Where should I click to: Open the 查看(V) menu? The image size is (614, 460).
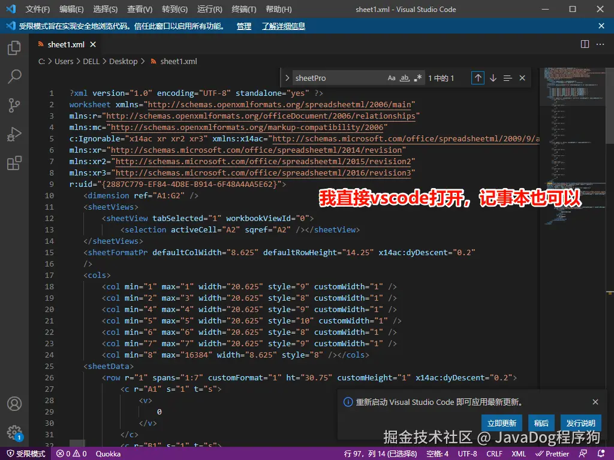point(140,10)
